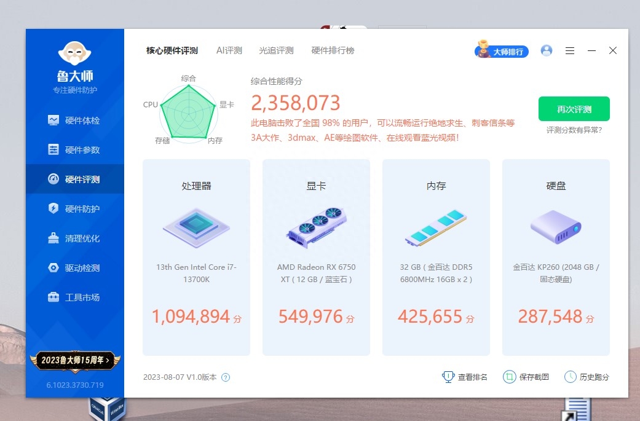Click the 综合性能得分 heading
640x421 pixels.
click(x=276, y=81)
